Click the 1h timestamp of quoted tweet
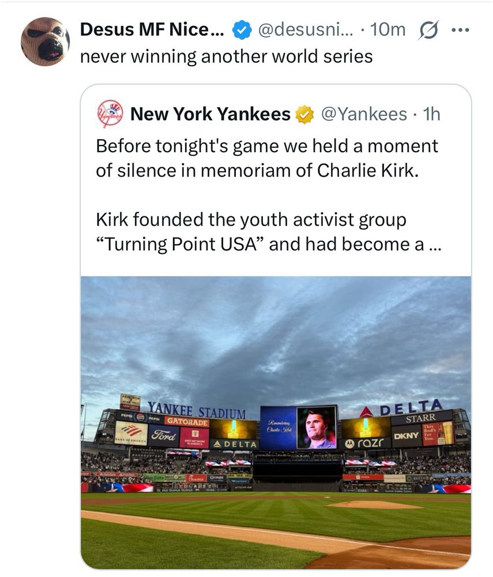 click(x=431, y=114)
